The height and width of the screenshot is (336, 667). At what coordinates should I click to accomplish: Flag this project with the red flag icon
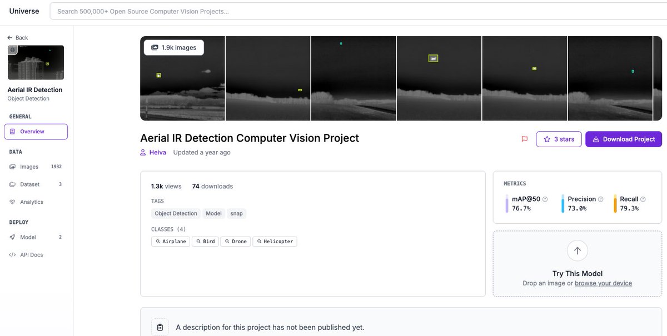pos(524,139)
